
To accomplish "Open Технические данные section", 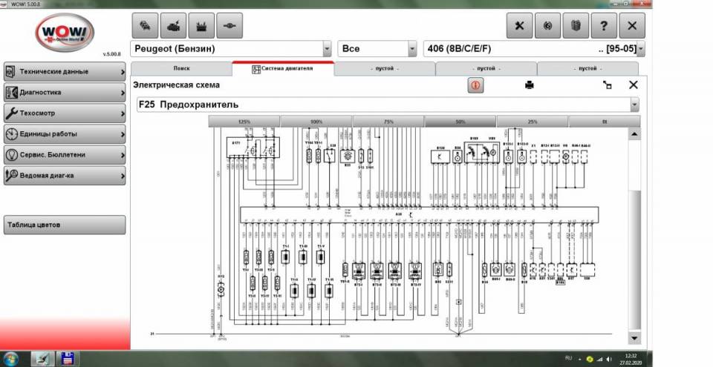I will tap(64, 71).
